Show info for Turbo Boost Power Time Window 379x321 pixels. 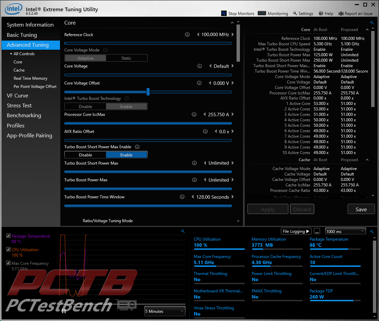click(x=182, y=197)
